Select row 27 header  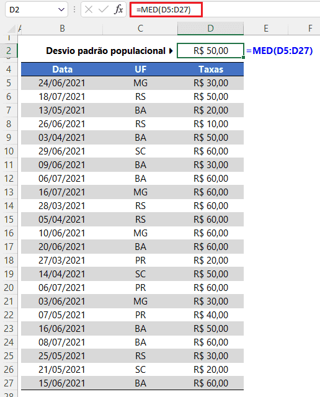[9, 383]
